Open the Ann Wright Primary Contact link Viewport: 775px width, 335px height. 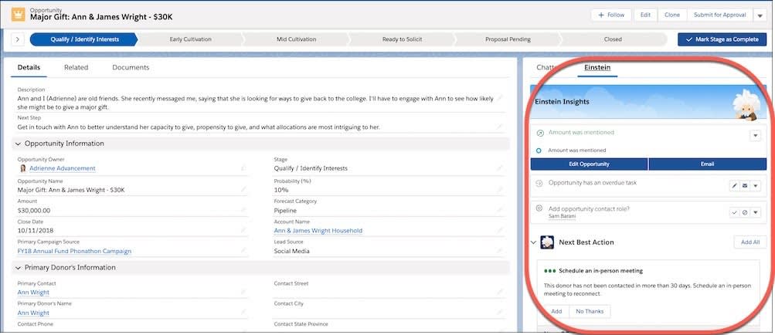(x=33, y=293)
